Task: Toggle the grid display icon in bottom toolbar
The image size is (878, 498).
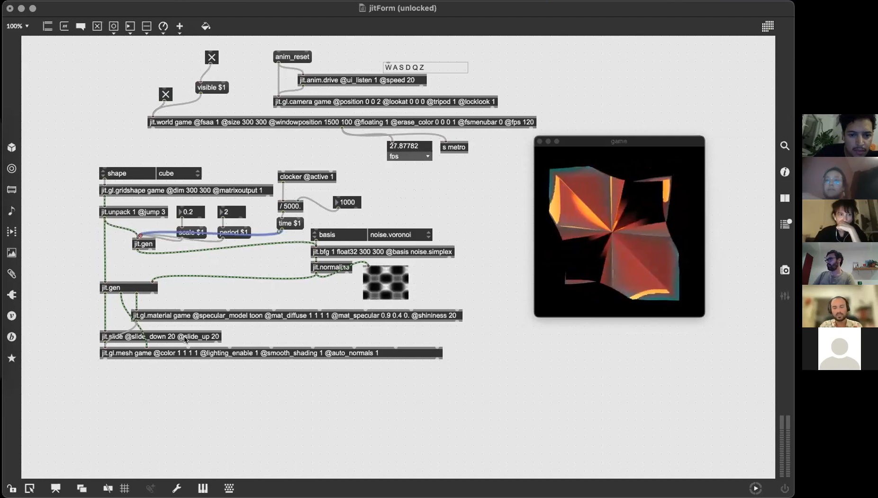Action: click(125, 488)
